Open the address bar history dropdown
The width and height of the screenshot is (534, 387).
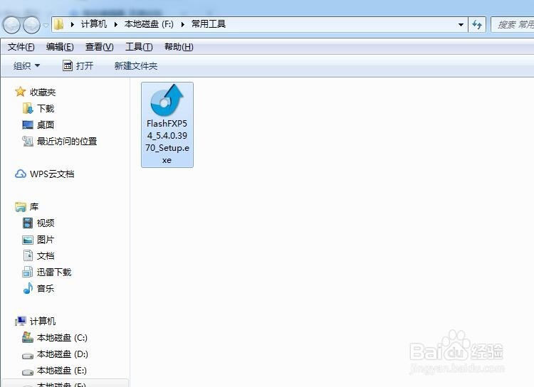(461, 24)
